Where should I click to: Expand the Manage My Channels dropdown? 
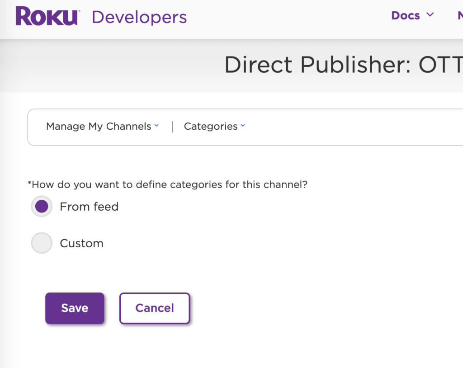tap(99, 127)
